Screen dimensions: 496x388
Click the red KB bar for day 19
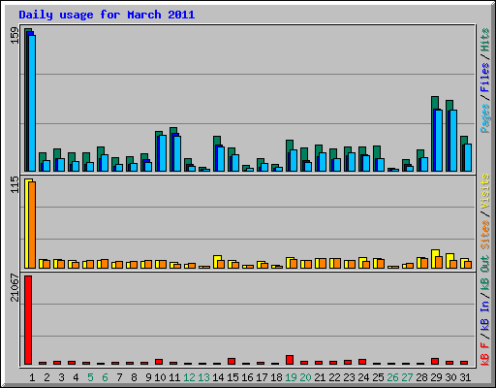pyautogui.click(x=290, y=360)
